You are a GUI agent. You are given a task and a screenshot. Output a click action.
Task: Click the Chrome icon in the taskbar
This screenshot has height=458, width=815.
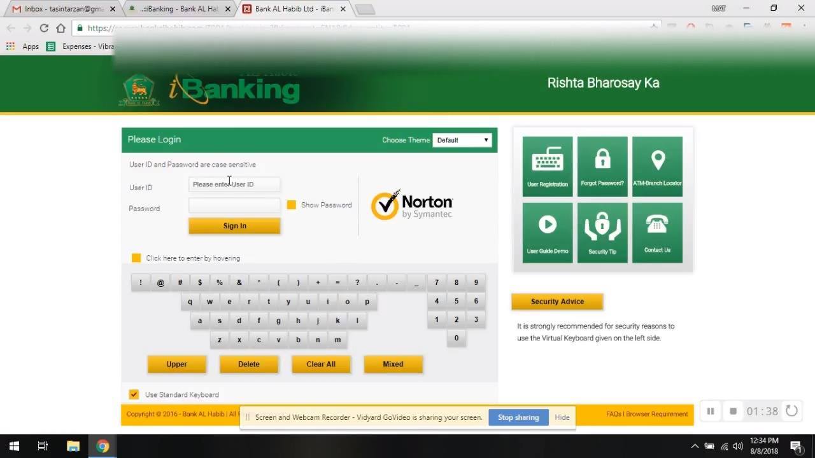coord(103,446)
